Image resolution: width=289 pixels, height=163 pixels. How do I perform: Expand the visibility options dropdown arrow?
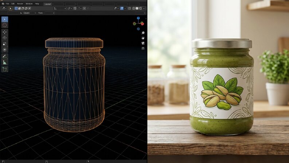pos(118,8)
